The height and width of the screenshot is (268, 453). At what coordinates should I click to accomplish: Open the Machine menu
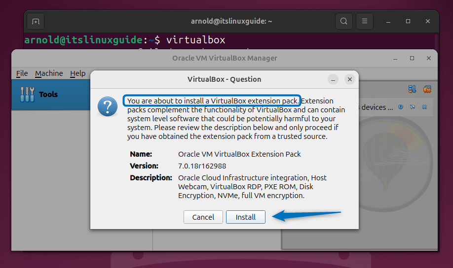pos(49,73)
